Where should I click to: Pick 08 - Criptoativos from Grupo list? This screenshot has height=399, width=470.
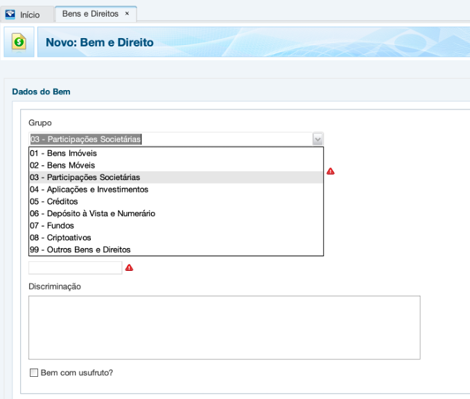[x=60, y=238]
